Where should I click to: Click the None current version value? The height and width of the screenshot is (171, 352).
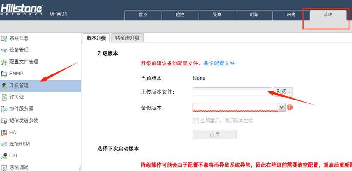click(x=199, y=78)
